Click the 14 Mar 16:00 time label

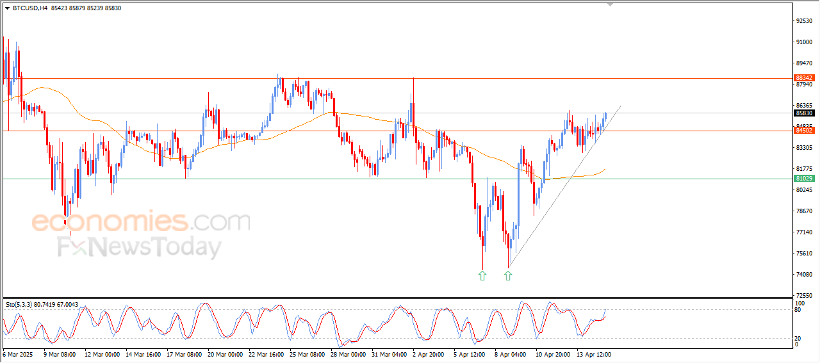pos(143,354)
